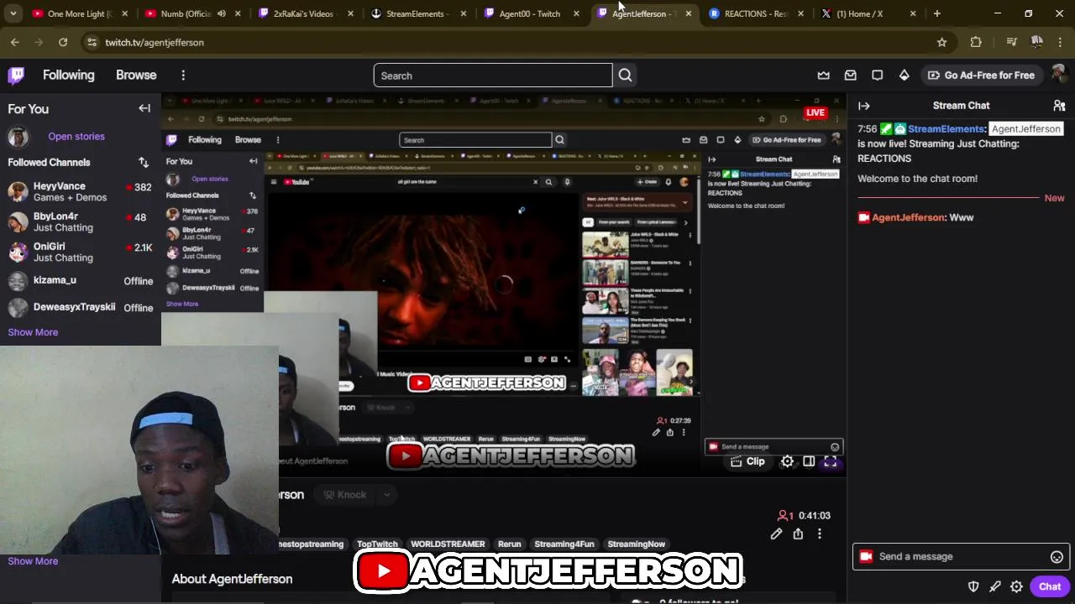Open the Get Bits diamond icon

905,75
